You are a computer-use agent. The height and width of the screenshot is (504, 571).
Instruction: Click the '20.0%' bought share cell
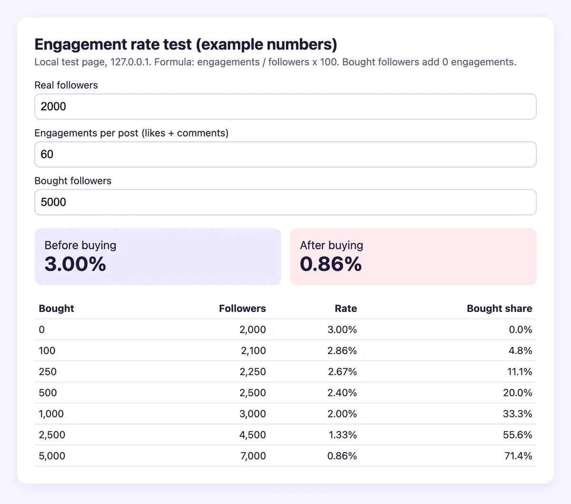pyautogui.click(x=518, y=393)
